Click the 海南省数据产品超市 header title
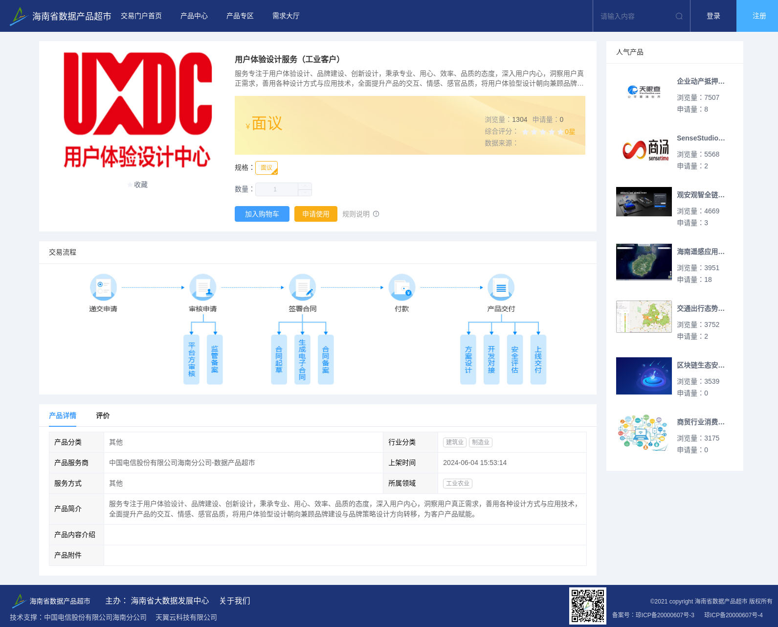Viewport: 778px width, 627px height. [x=72, y=16]
